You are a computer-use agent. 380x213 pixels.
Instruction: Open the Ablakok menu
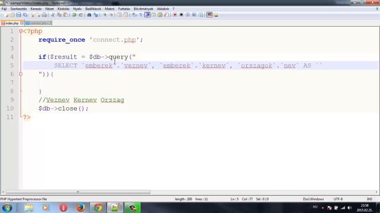(163, 9)
